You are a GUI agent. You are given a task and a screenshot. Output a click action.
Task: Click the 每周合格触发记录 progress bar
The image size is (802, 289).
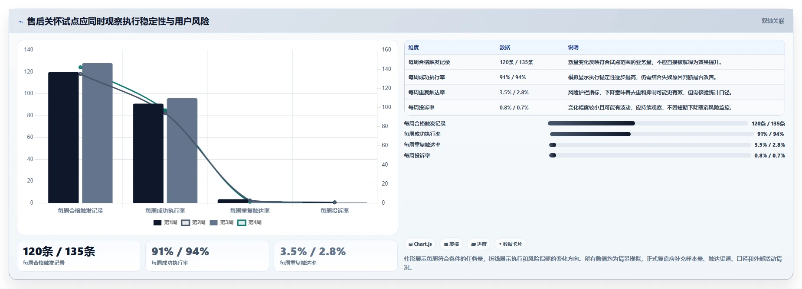point(648,124)
